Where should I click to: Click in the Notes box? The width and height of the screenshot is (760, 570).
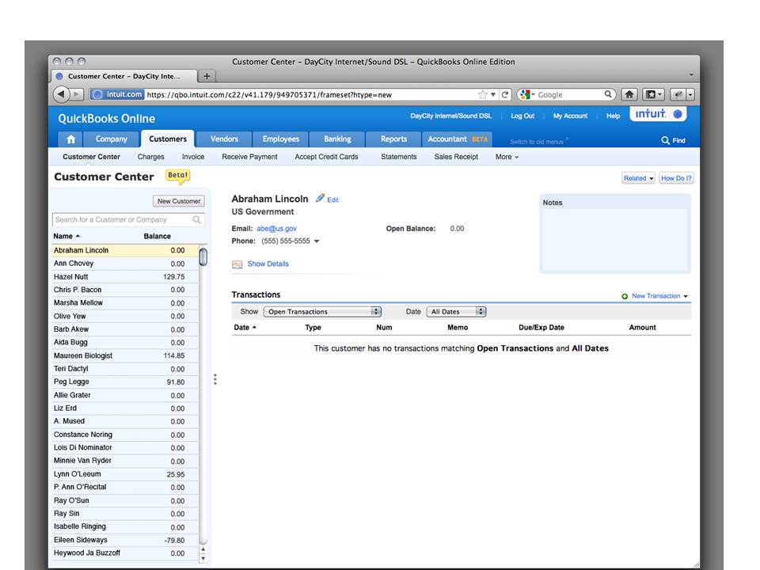click(615, 240)
